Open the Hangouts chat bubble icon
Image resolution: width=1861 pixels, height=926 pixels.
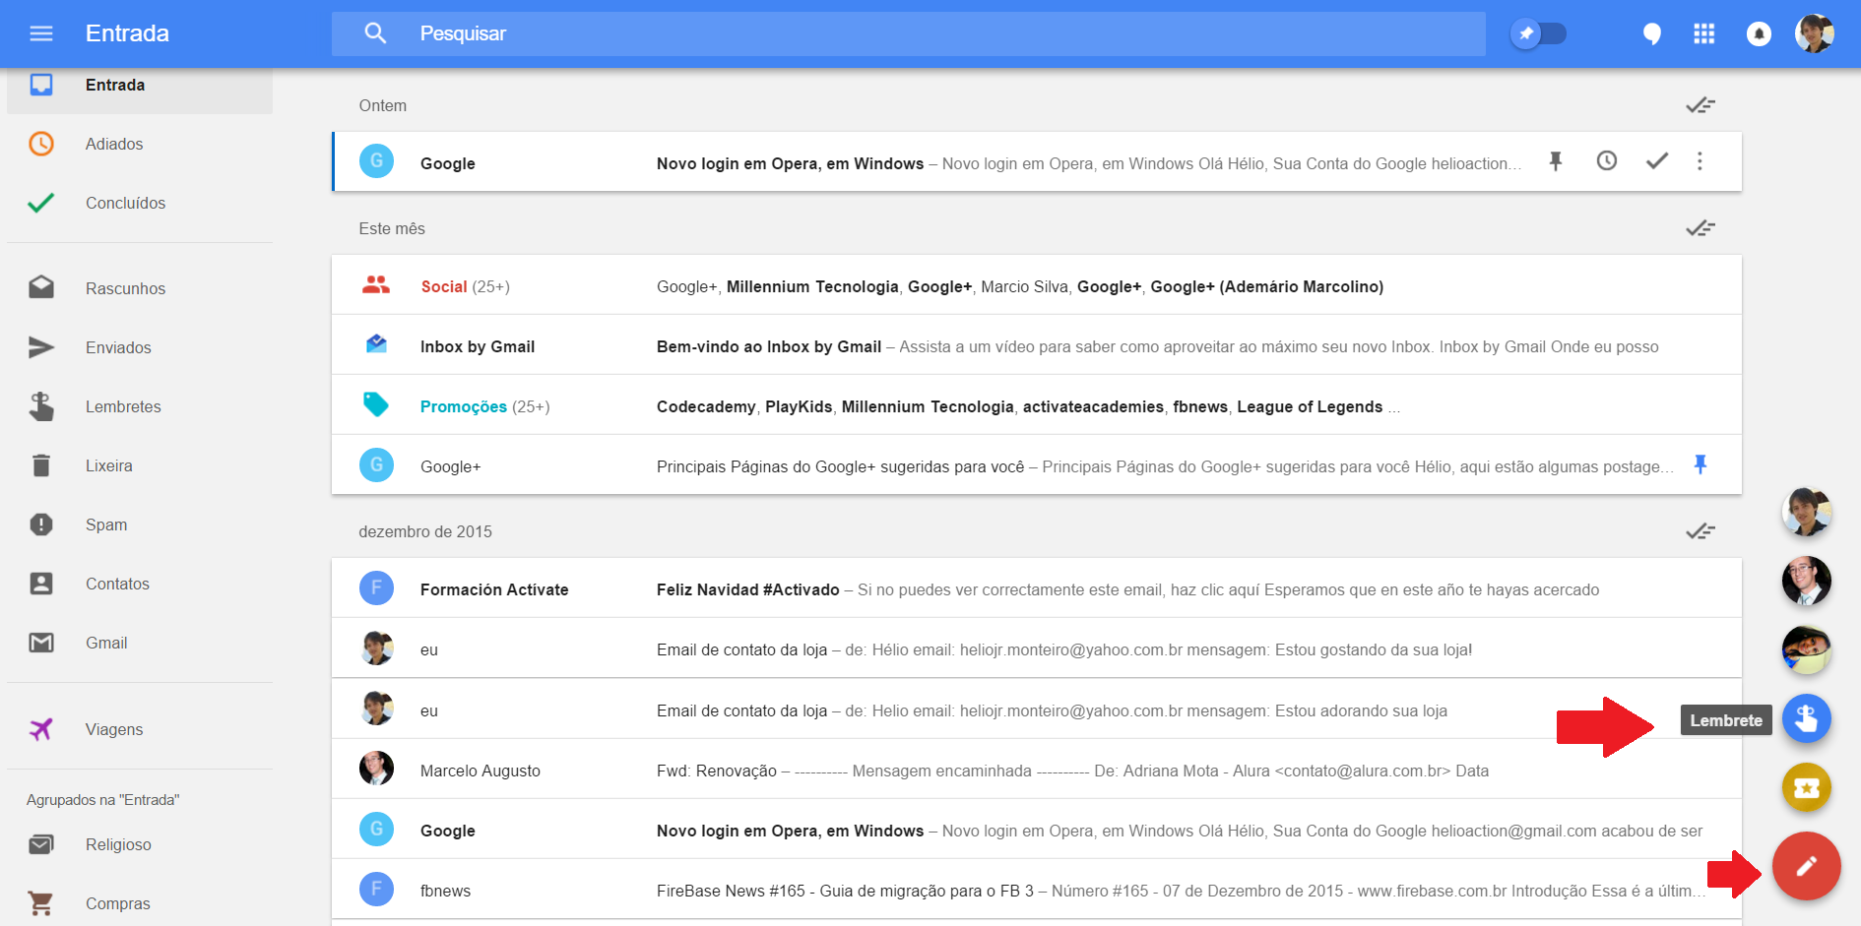(1651, 34)
